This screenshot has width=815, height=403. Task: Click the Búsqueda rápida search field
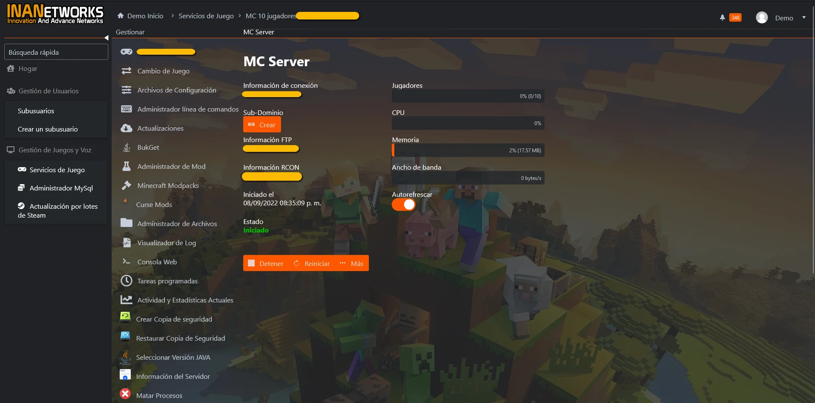pos(56,52)
